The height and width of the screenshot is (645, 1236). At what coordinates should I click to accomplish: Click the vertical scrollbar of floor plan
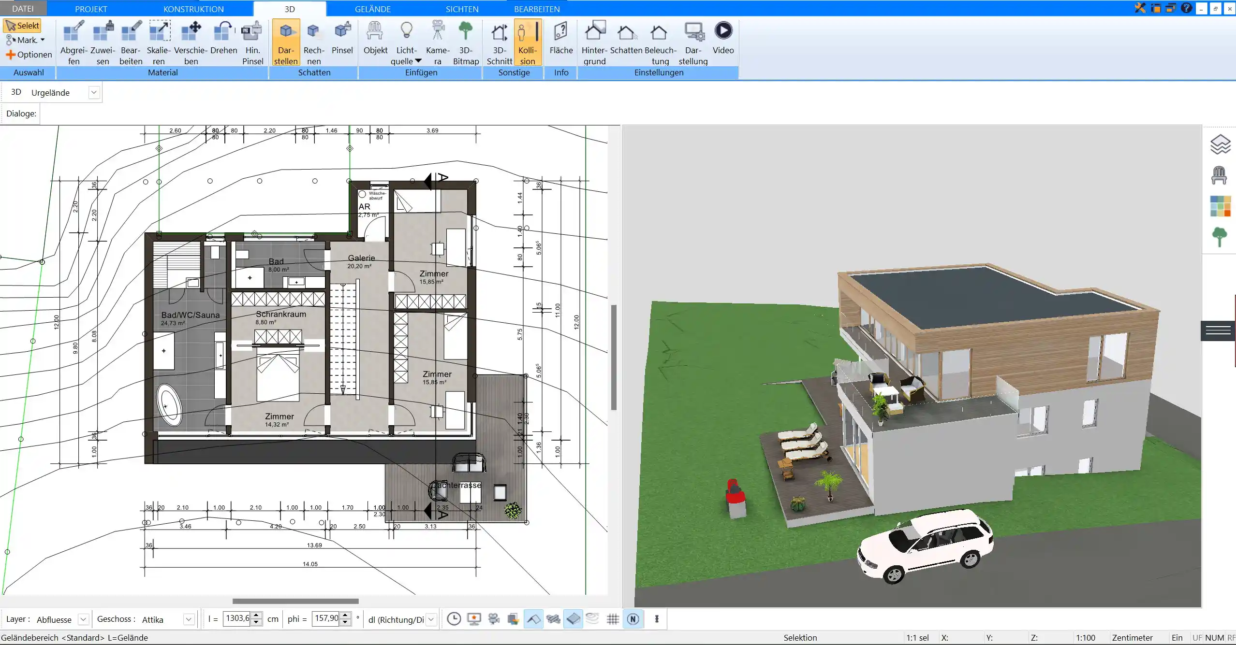tap(614, 357)
